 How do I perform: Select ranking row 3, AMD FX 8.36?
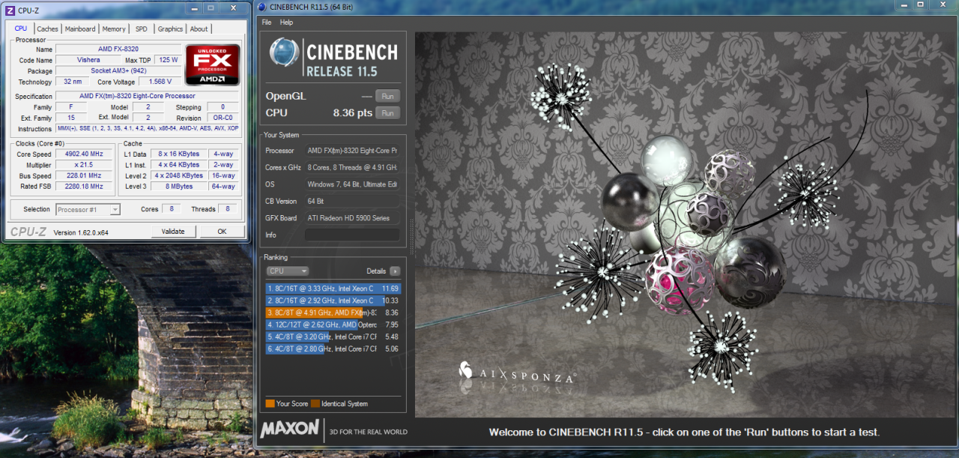click(333, 313)
